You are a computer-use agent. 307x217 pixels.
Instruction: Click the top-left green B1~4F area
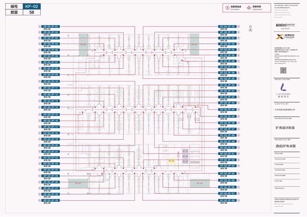(83, 44)
